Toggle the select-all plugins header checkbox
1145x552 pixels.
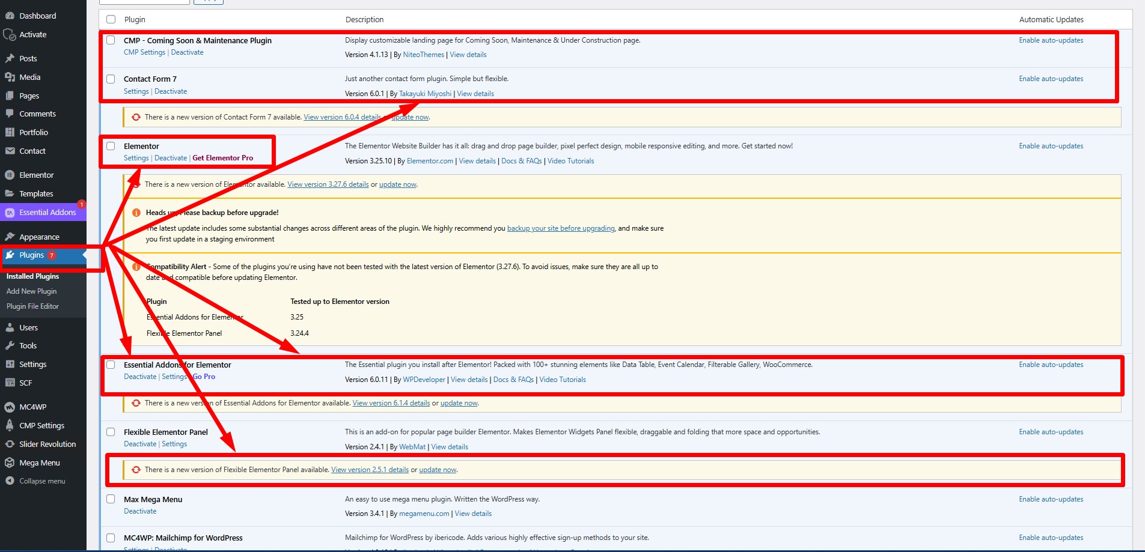point(111,19)
